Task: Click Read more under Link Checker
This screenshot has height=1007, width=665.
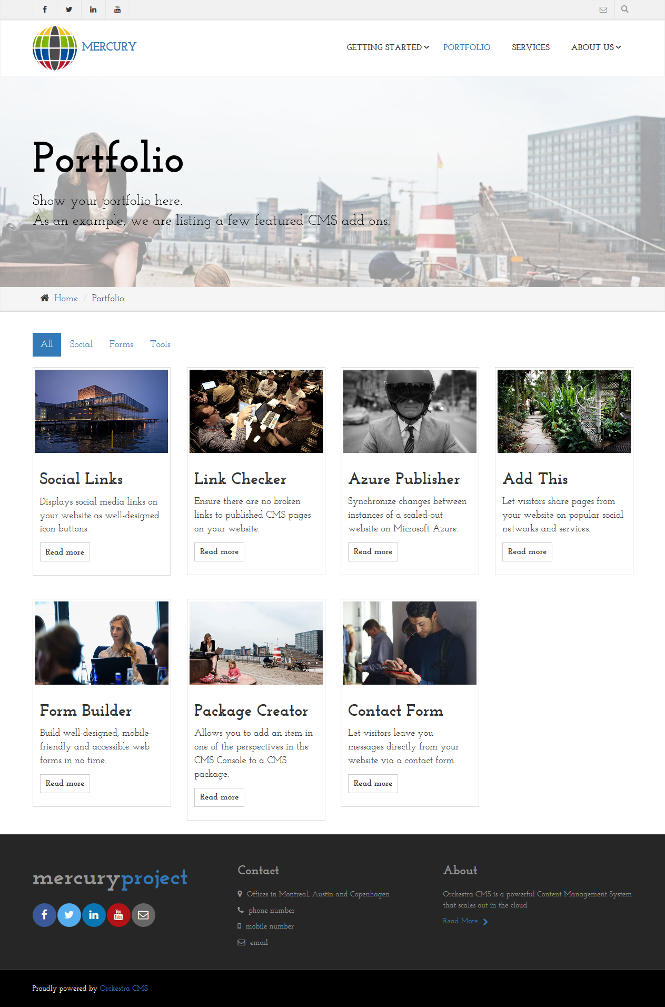Action: [219, 552]
